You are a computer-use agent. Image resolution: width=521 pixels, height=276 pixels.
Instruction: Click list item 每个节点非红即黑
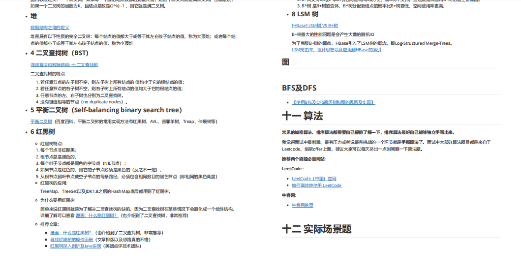click(59, 150)
